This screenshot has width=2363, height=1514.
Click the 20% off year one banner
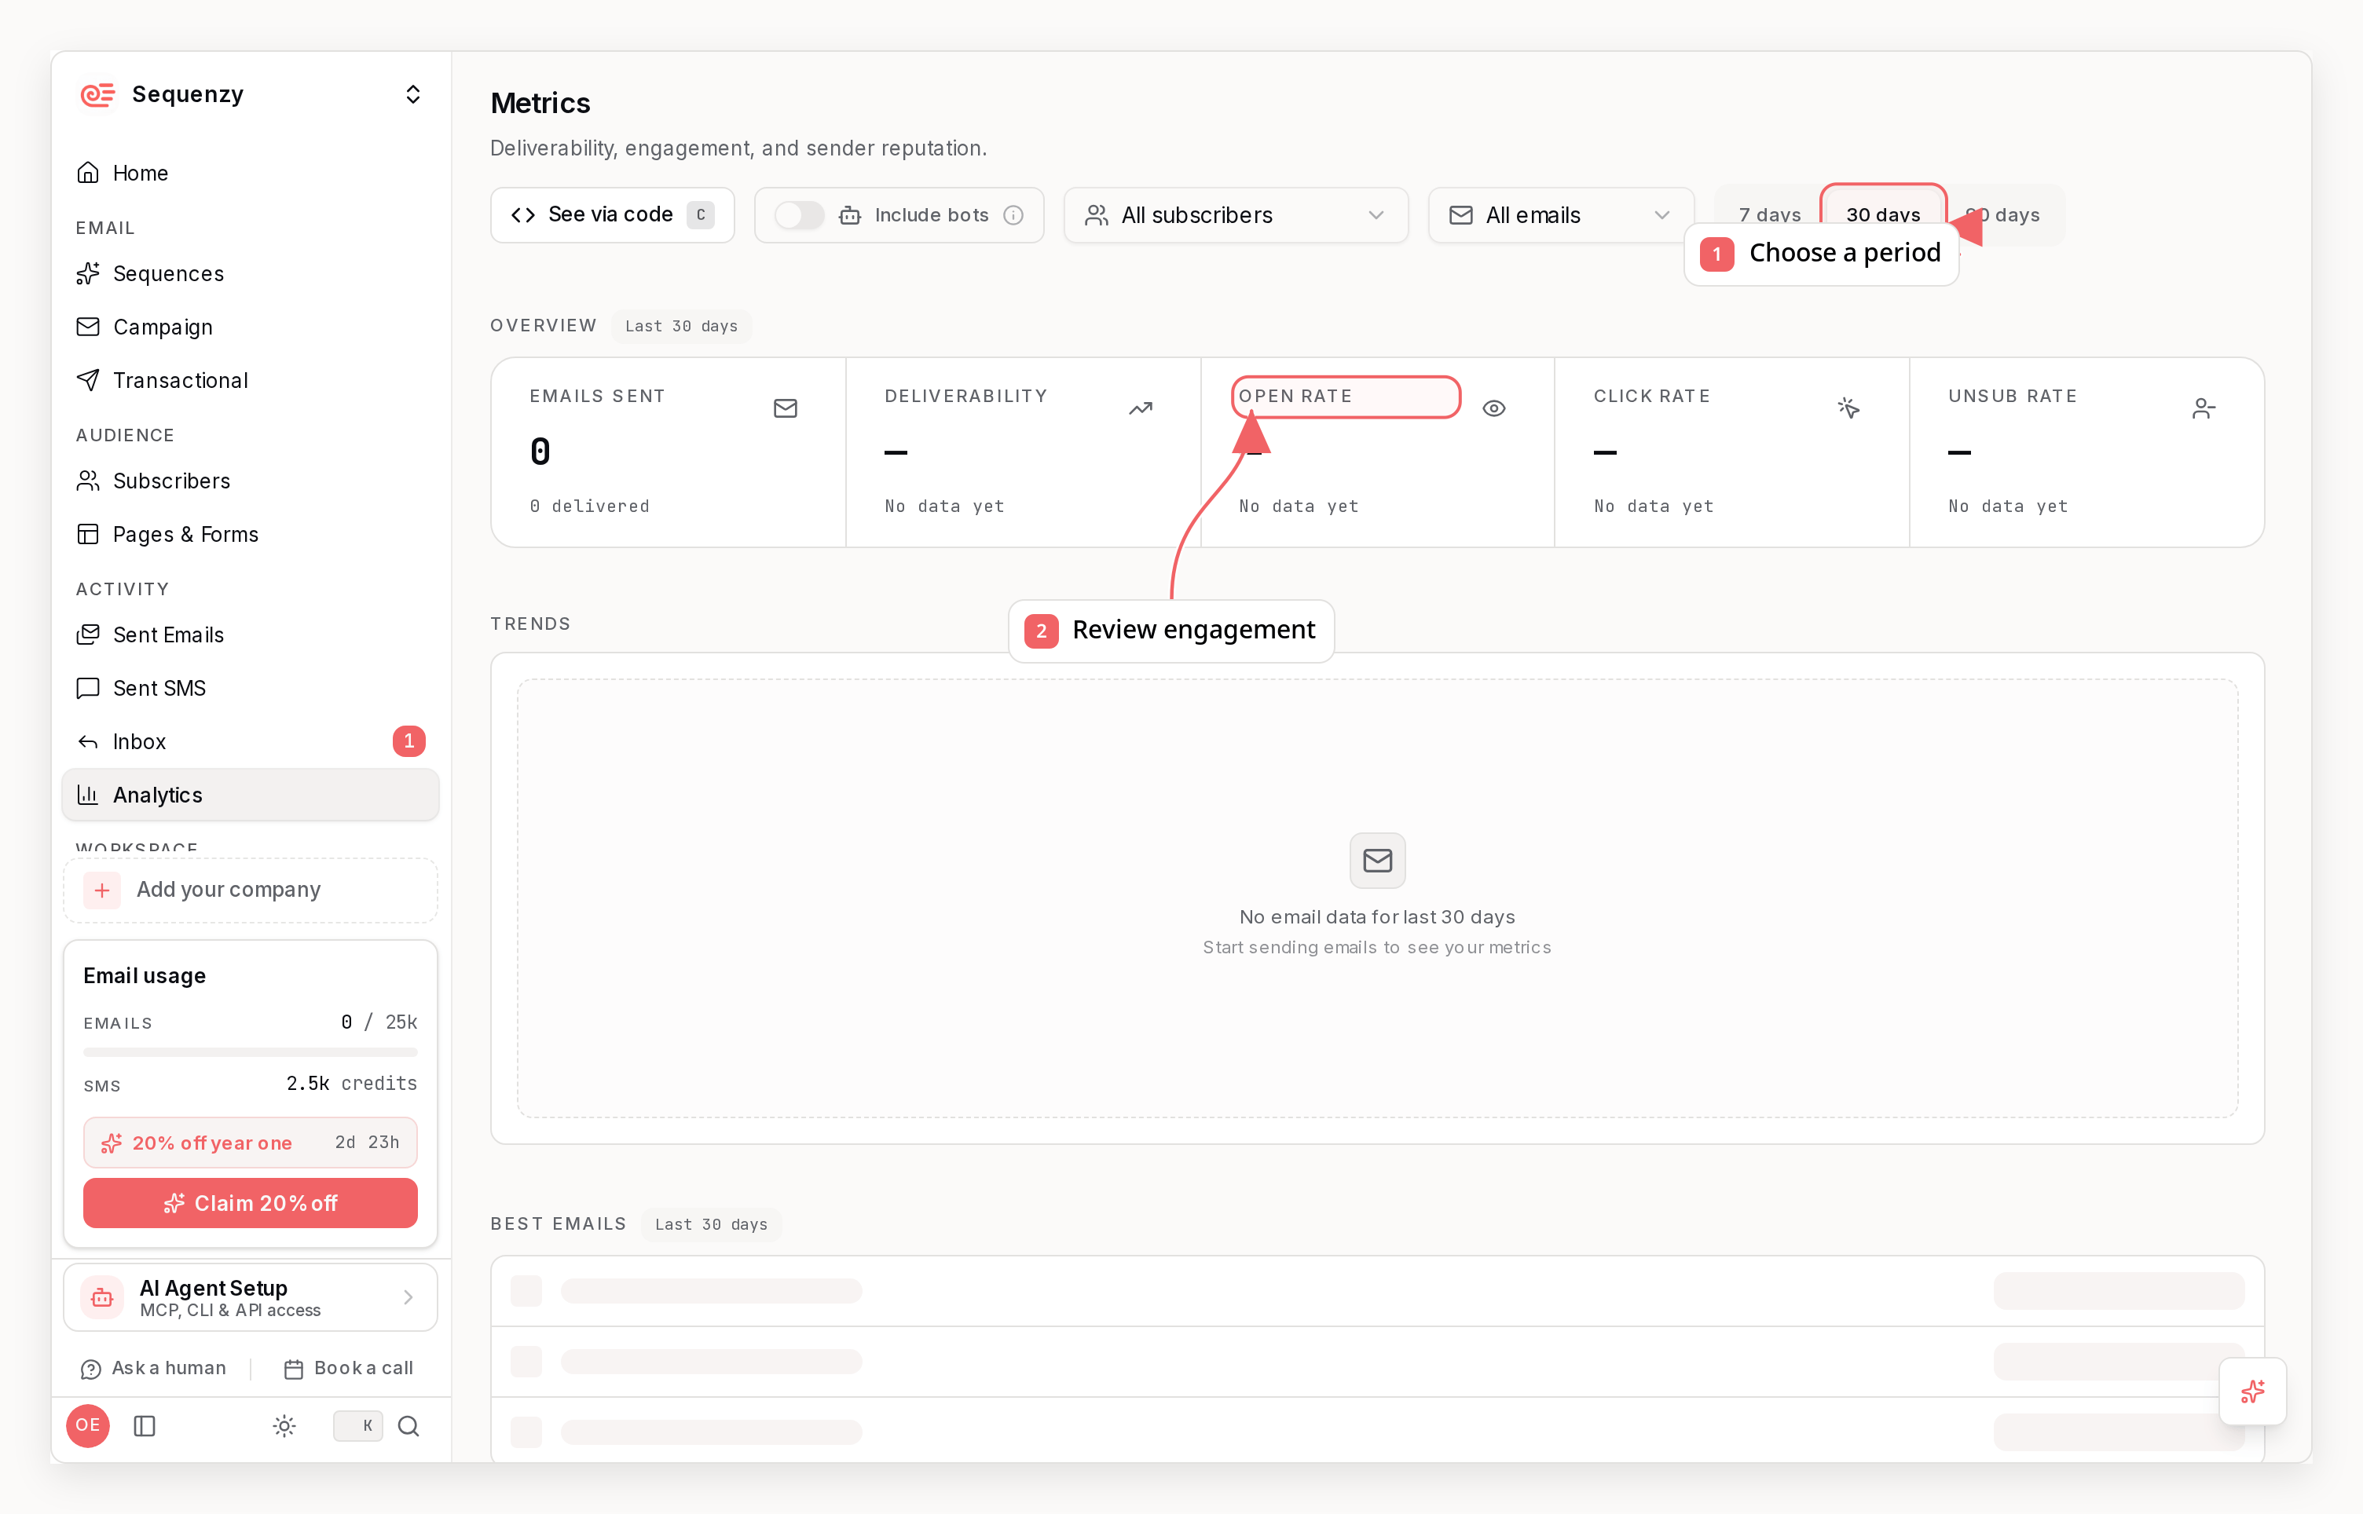pos(250,1143)
